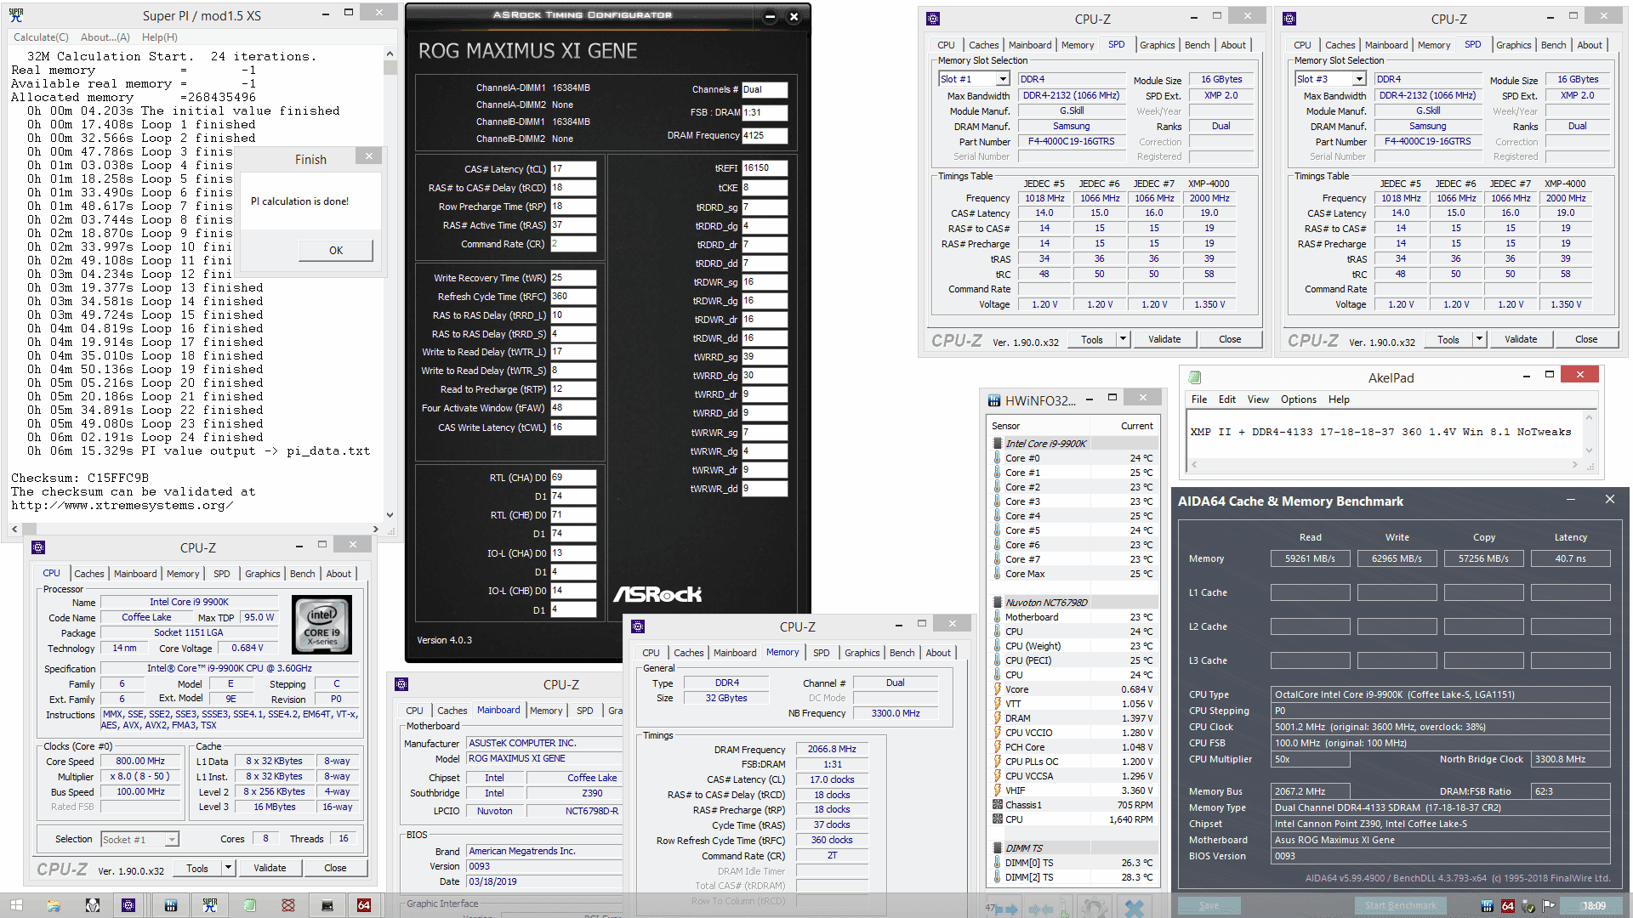
Task: Click Validate in CPU-Z CPU window
Action: [270, 868]
